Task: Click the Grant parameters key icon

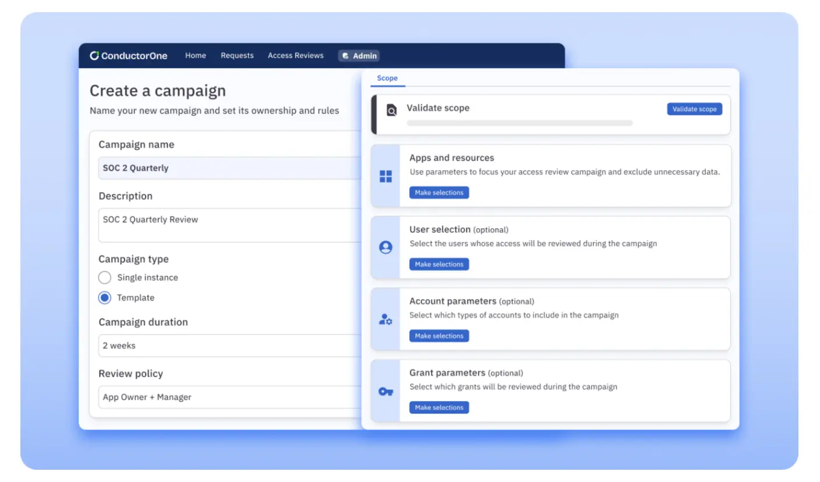Action: tap(386, 391)
